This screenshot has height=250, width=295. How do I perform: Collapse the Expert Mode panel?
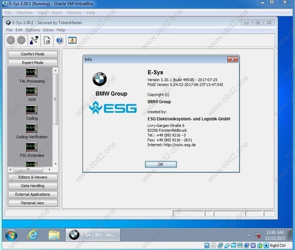pyautogui.click(x=32, y=62)
